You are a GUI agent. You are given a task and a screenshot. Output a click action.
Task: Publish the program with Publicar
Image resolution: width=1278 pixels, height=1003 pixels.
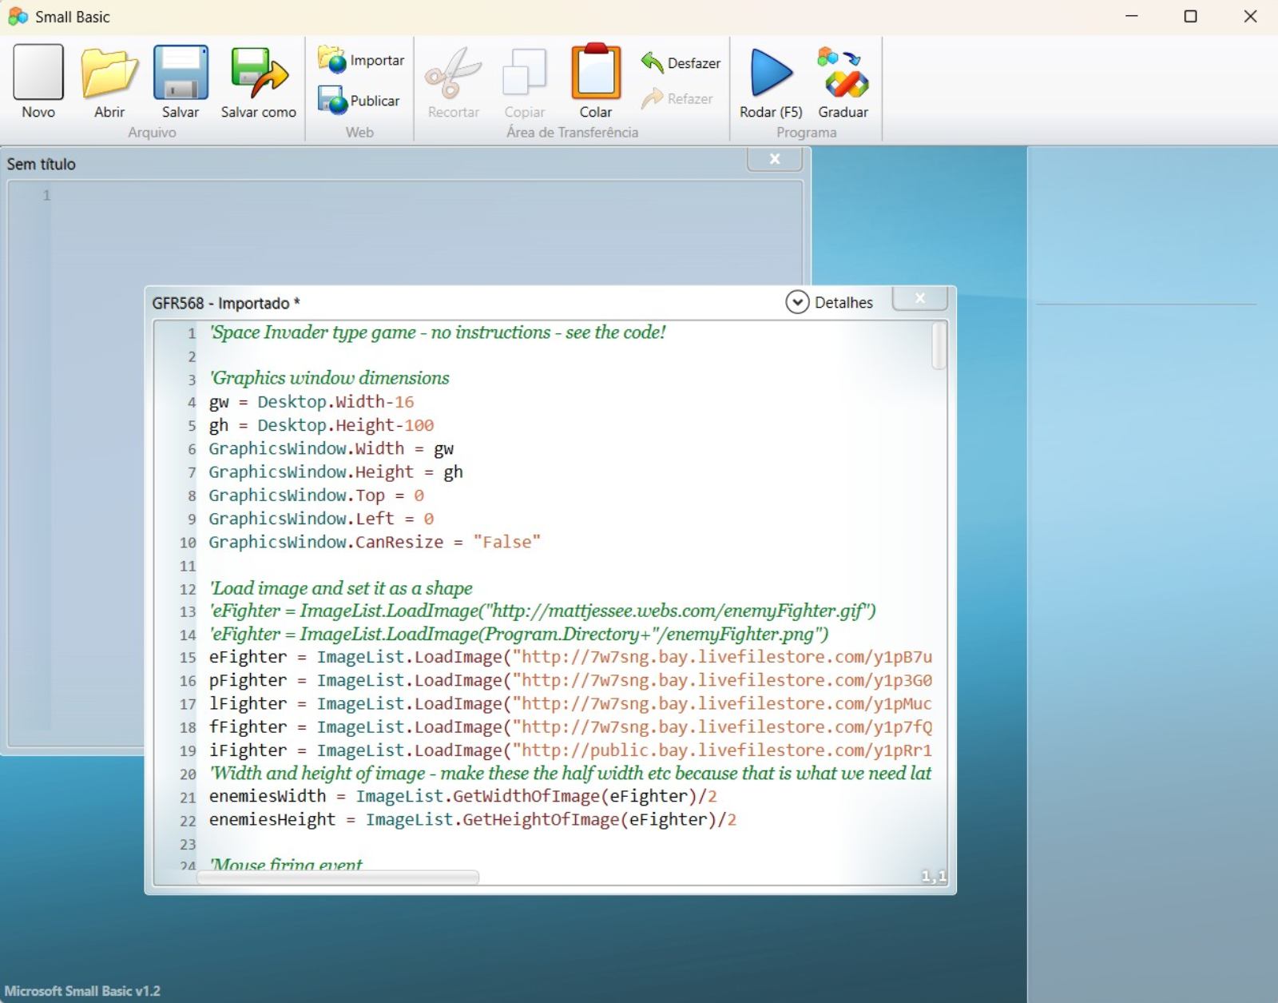(359, 101)
